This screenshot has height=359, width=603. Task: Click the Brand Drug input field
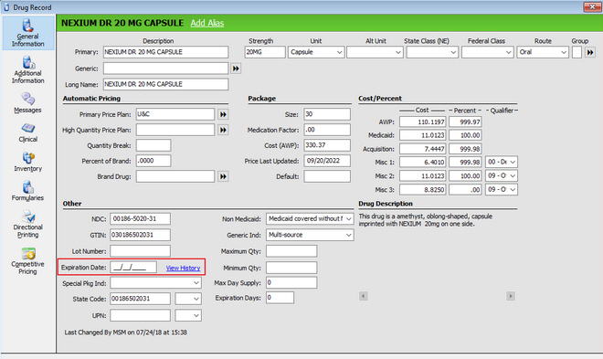pyautogui.click(x=175, y=176)
